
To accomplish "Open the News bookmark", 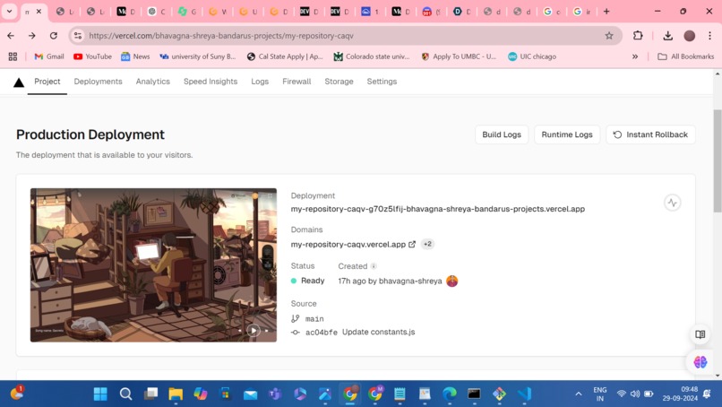I will 135,56.
